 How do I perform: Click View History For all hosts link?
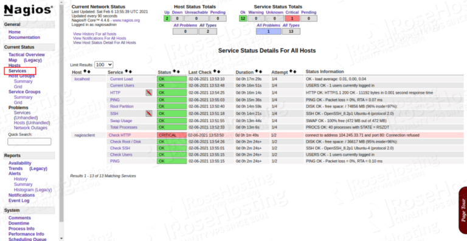coord(95,34)
